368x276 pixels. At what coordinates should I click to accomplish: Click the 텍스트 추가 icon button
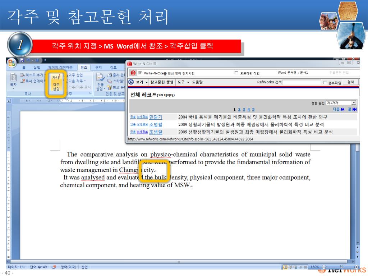pyautogui.click(x=23, y=75)
